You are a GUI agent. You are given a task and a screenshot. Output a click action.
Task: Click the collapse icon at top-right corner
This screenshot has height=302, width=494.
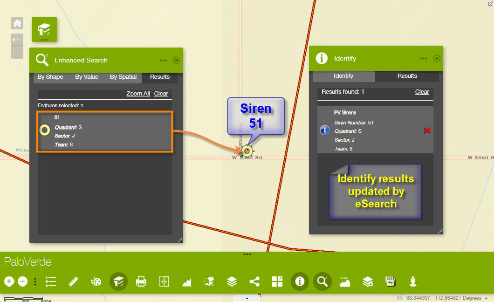pos(491,3)
